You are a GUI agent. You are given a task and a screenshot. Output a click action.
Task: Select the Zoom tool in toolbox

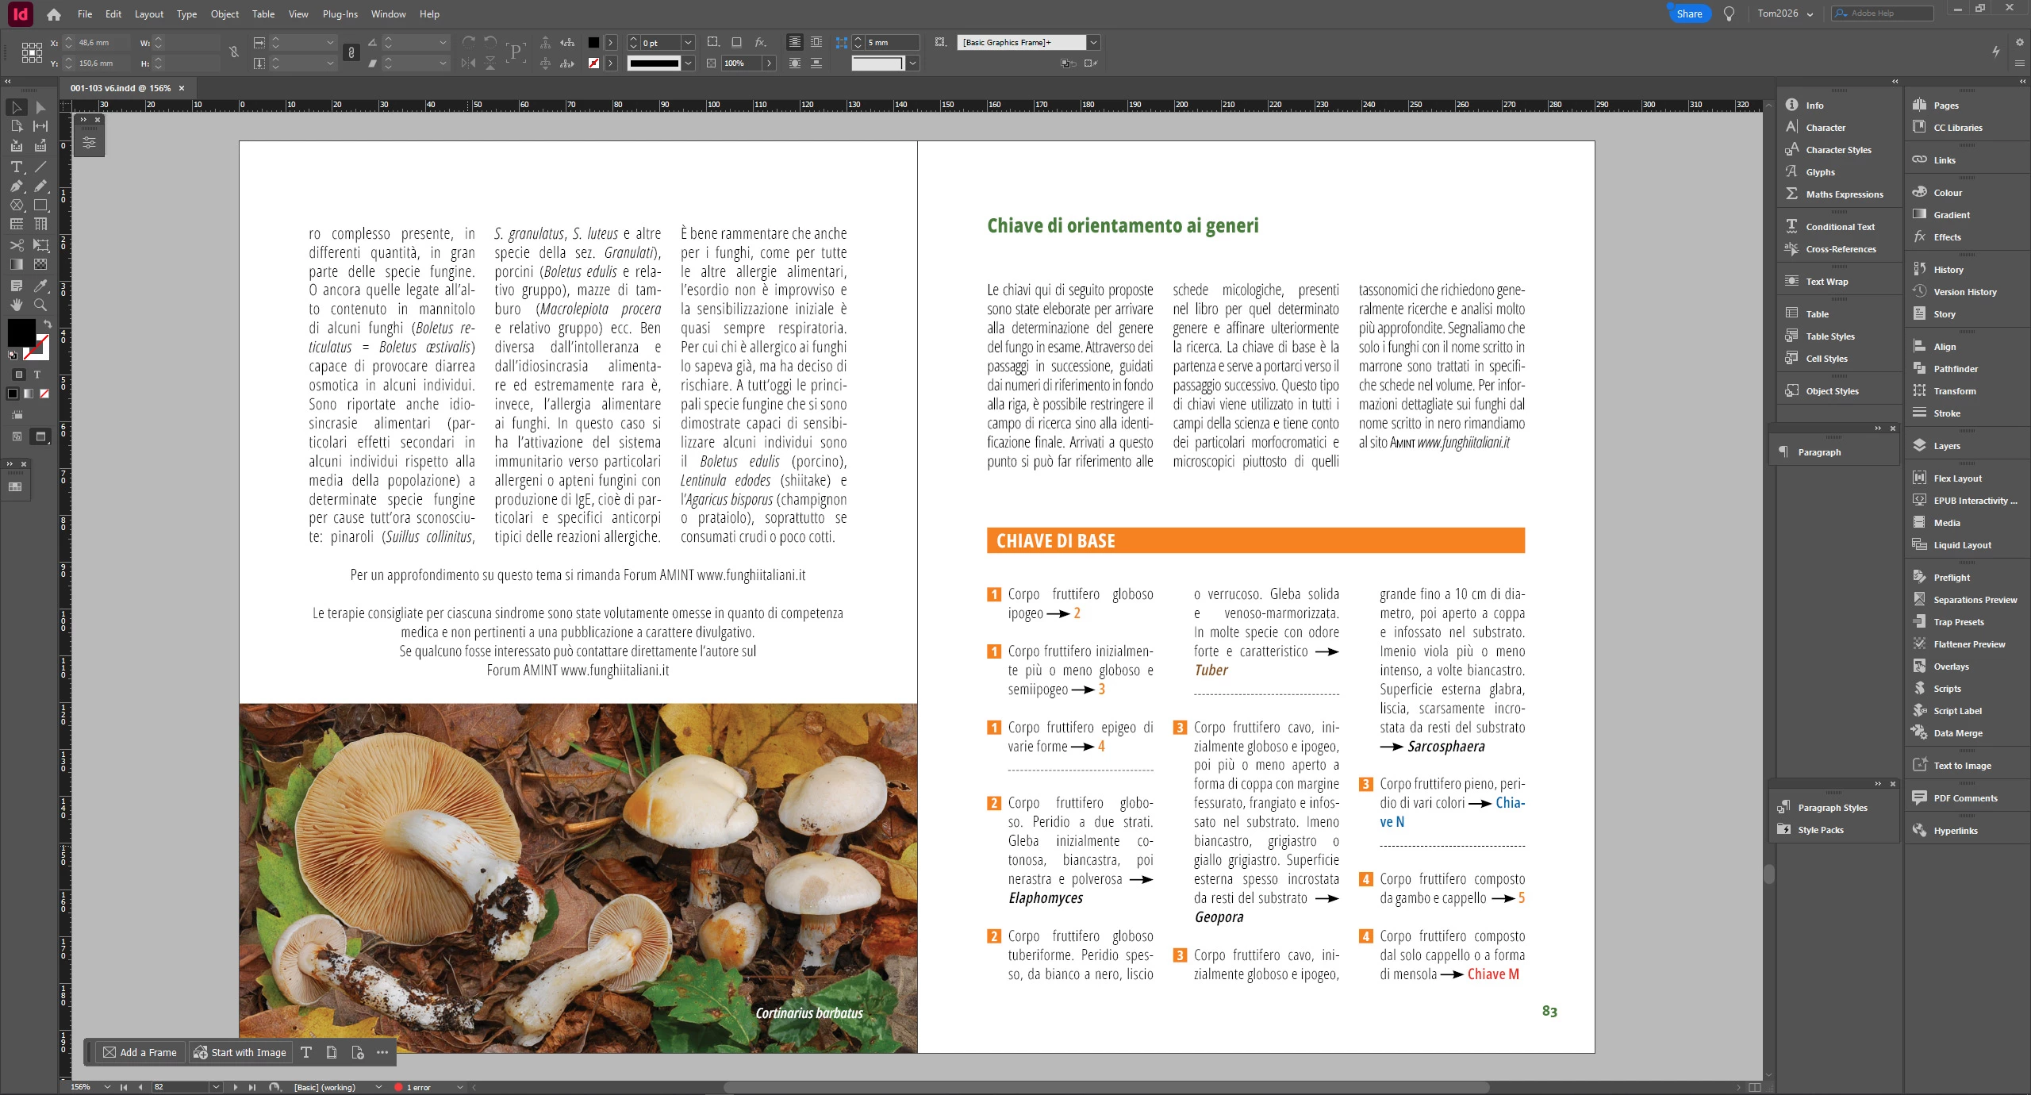pyautogui.click(x=40, y=305)
